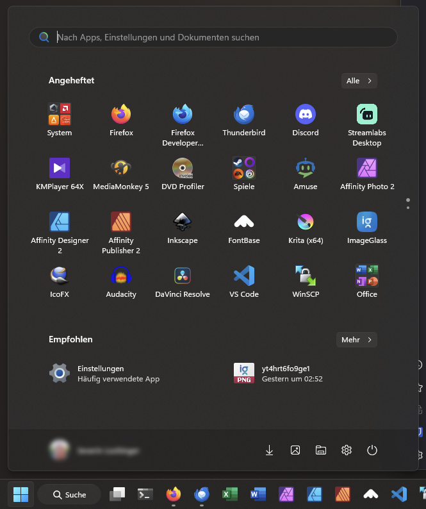
Task: Click Mehr to see more recommendations
Action: tap(357, 340)
